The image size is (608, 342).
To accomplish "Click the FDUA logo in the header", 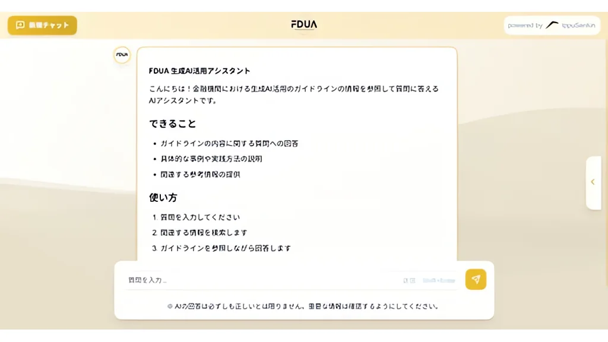I will pyautogui.click(x=304, y=25).
